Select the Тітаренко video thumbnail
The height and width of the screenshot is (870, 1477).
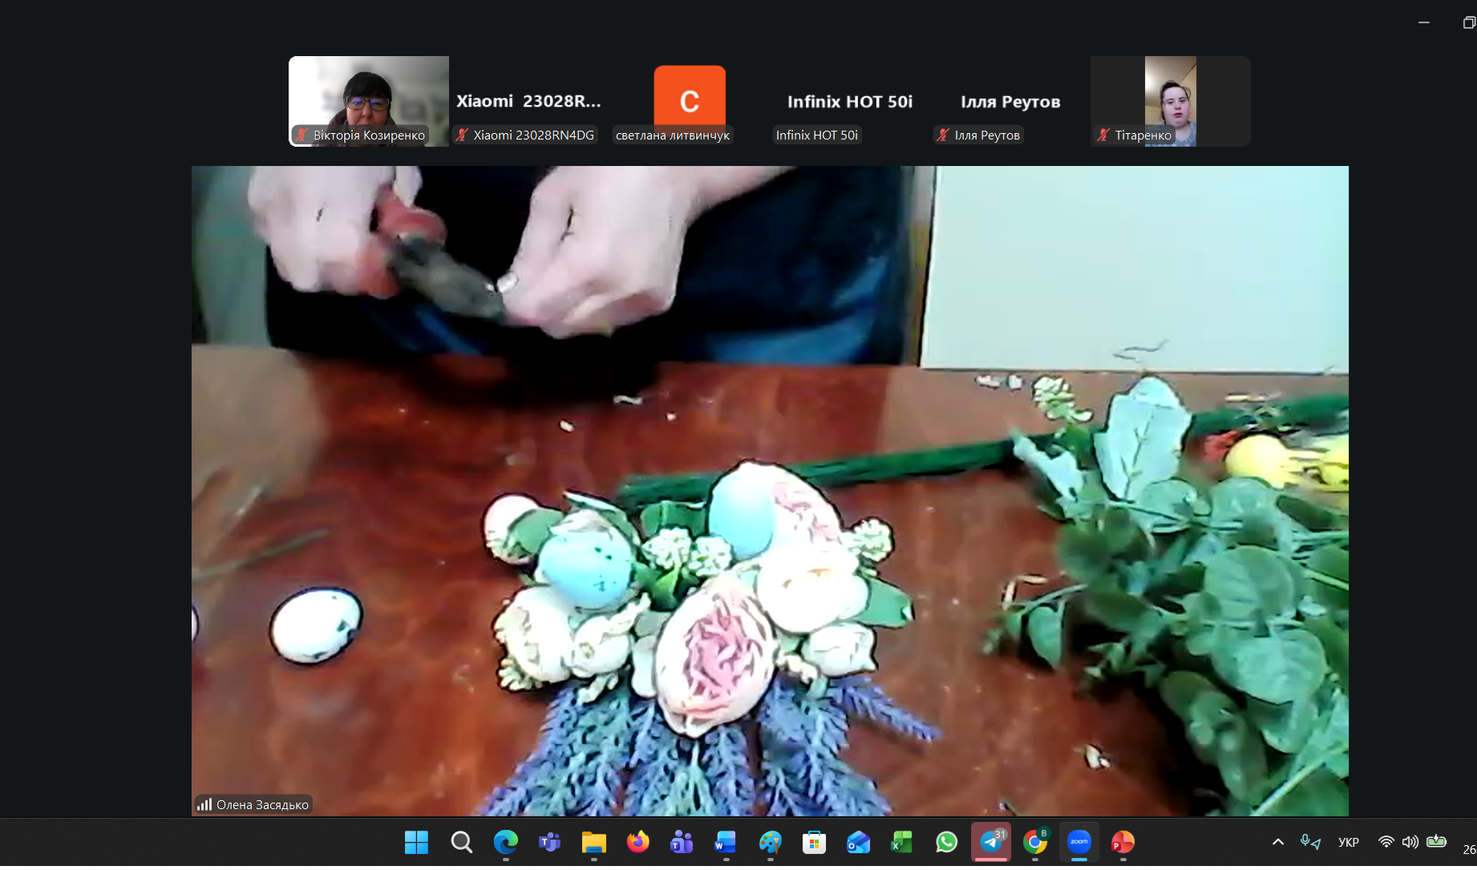[x=1171, y=101]
